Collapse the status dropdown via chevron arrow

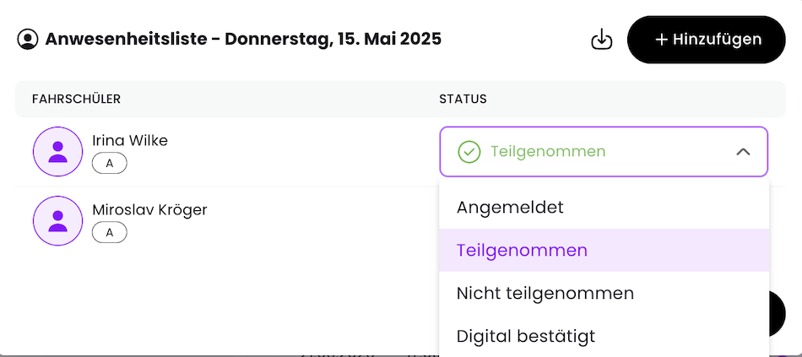click(x=743, y=151)
